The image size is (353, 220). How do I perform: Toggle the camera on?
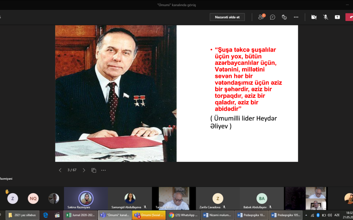(x=314, y=17)
